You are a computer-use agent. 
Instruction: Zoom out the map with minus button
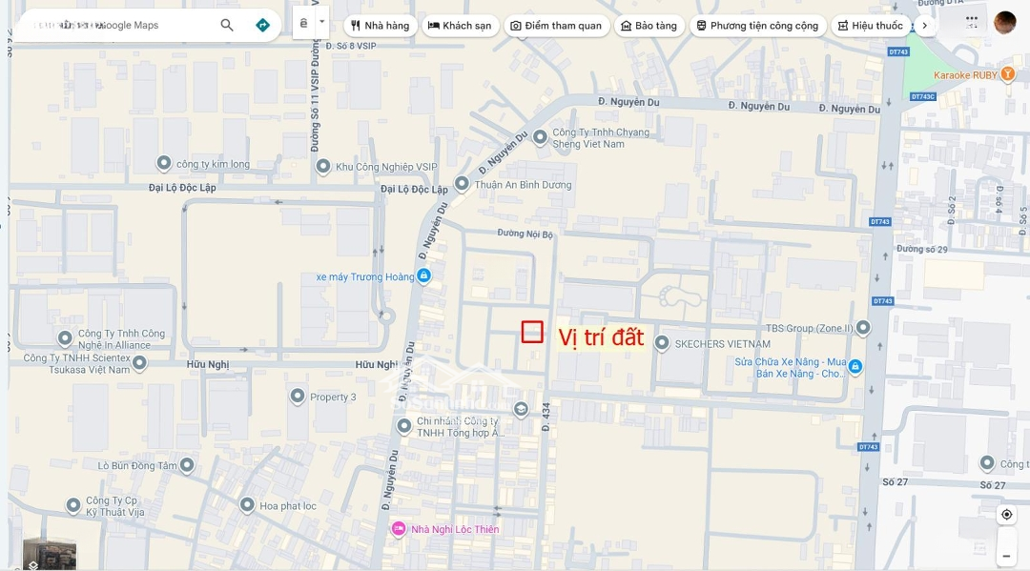point(1006,555)
